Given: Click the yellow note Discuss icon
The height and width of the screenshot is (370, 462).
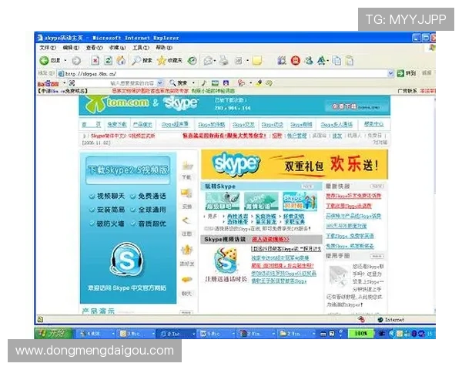Looking at the screenshot, I should (x=257, y=61).
